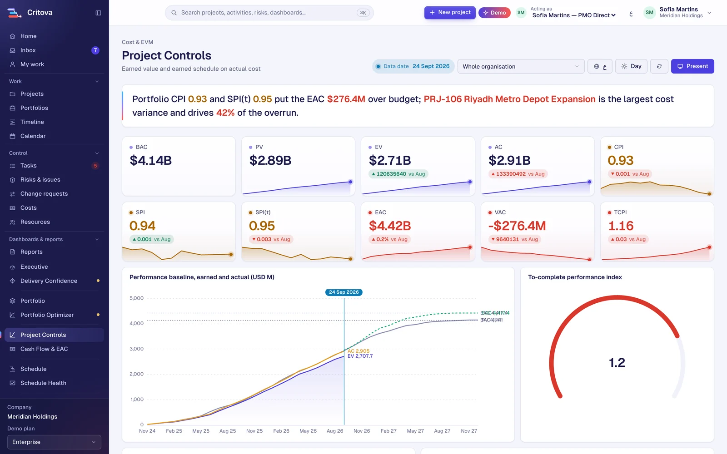Open the Sofia Martins account menu
This screenshot has height=454, width=727.
tap(677, 13)
